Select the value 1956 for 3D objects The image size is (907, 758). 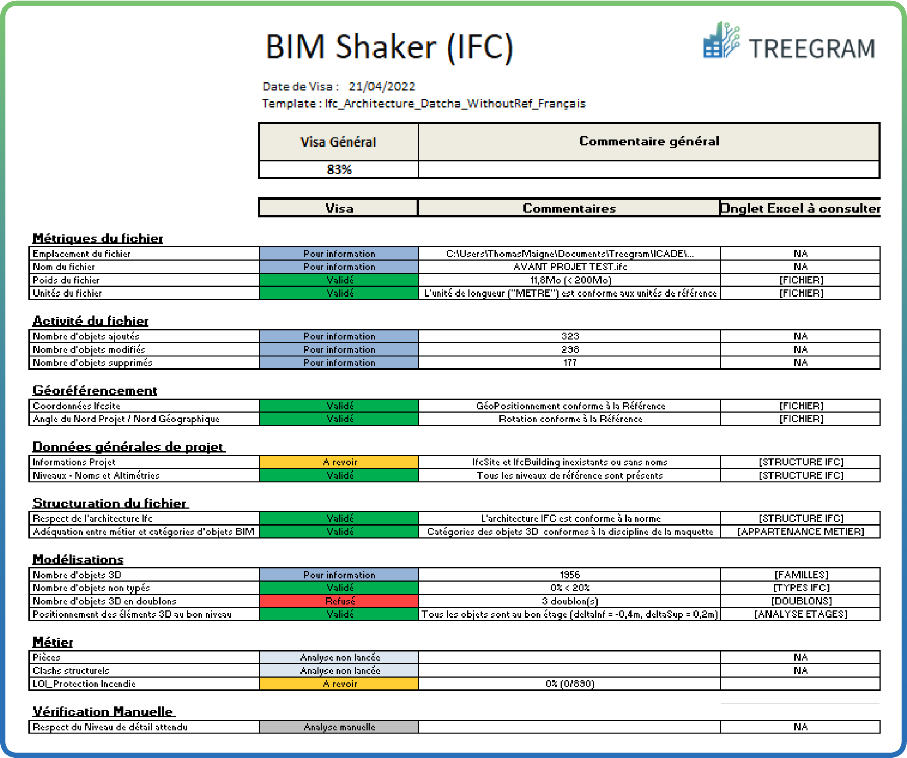coord(569,575)
